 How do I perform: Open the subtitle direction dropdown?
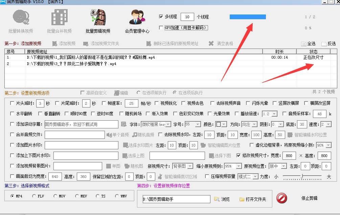pos(254,124)
